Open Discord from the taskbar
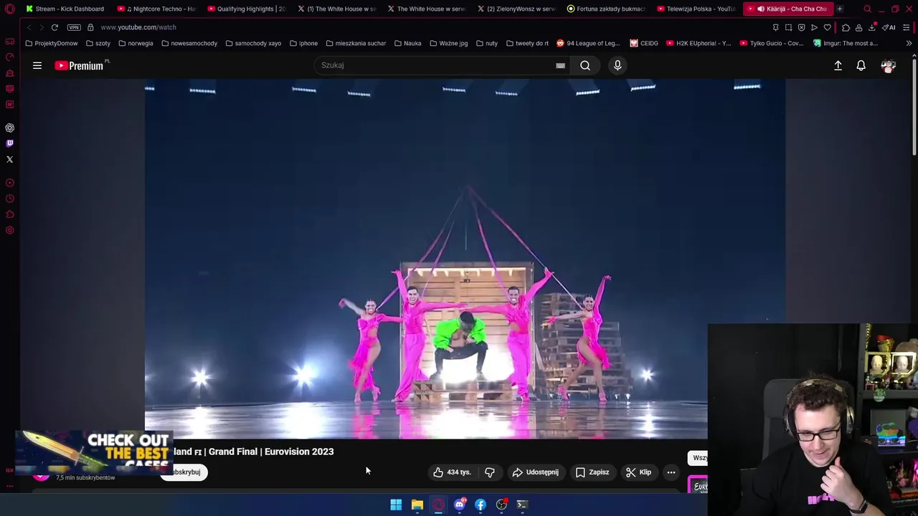The width and height of the screenshot is (918, 516). (459, 505)
